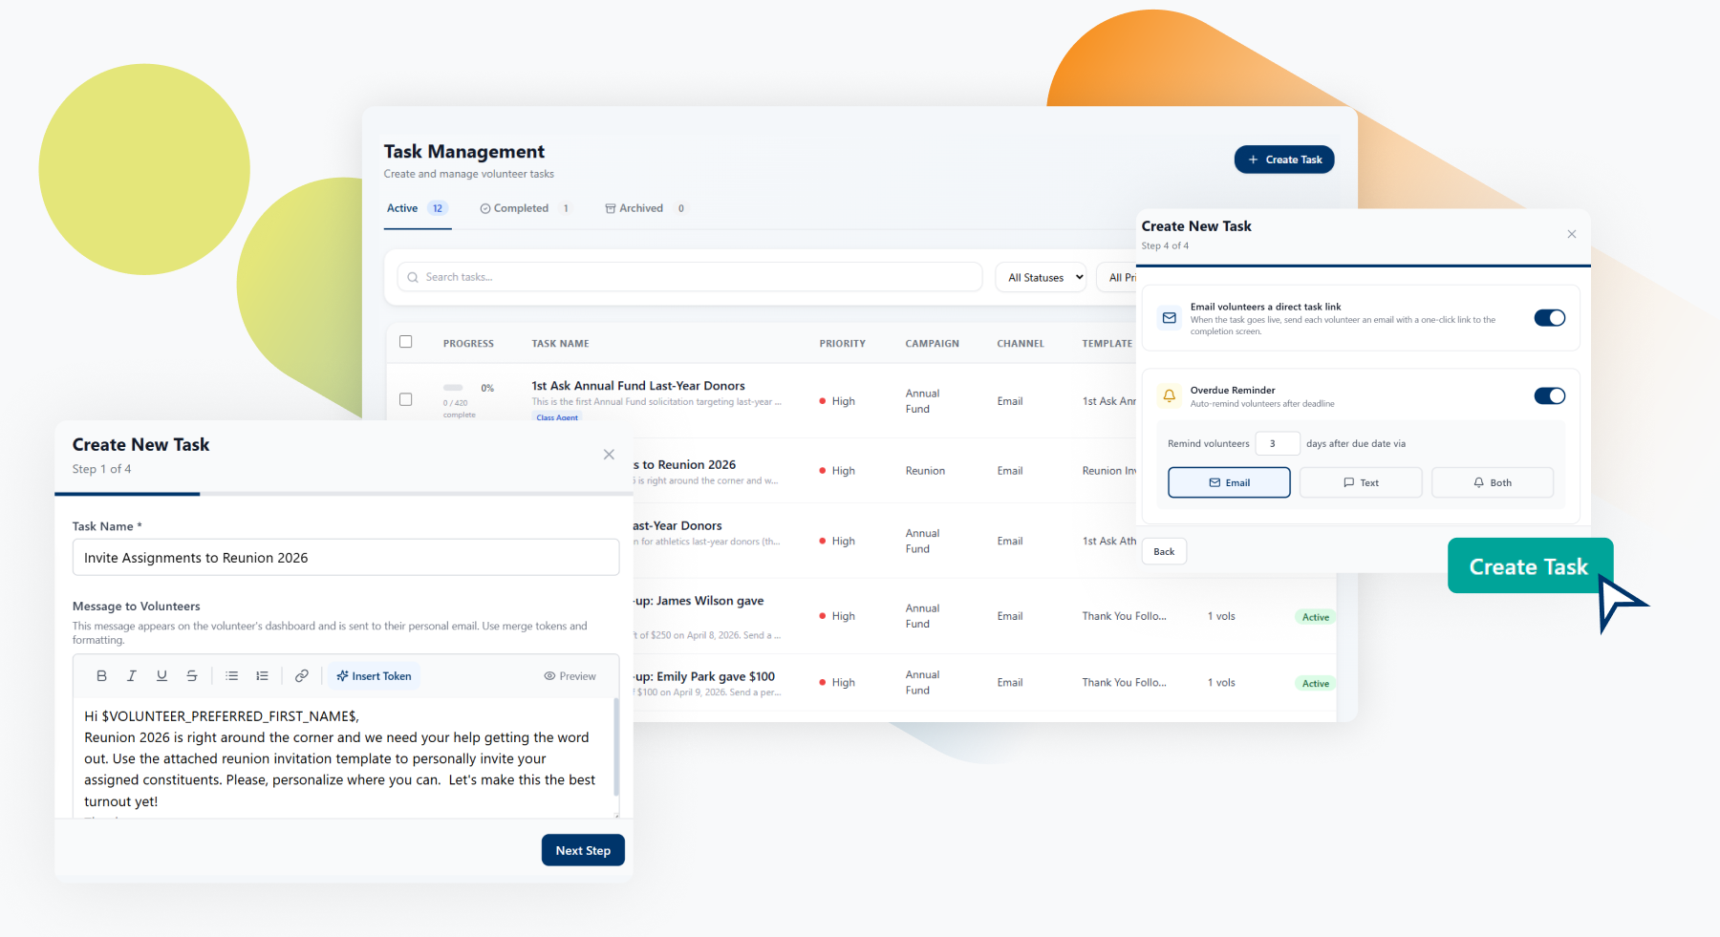Open the 1st Ask Annual Fund Last-Year Donors task

coord(638,386)
